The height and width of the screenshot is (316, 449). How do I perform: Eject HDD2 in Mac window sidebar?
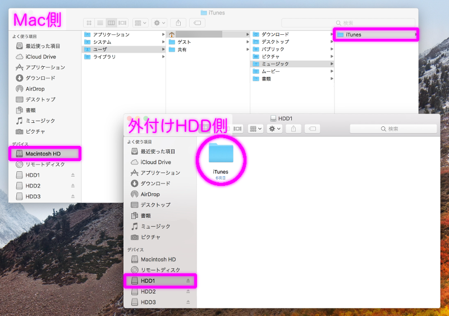[73, 186]
